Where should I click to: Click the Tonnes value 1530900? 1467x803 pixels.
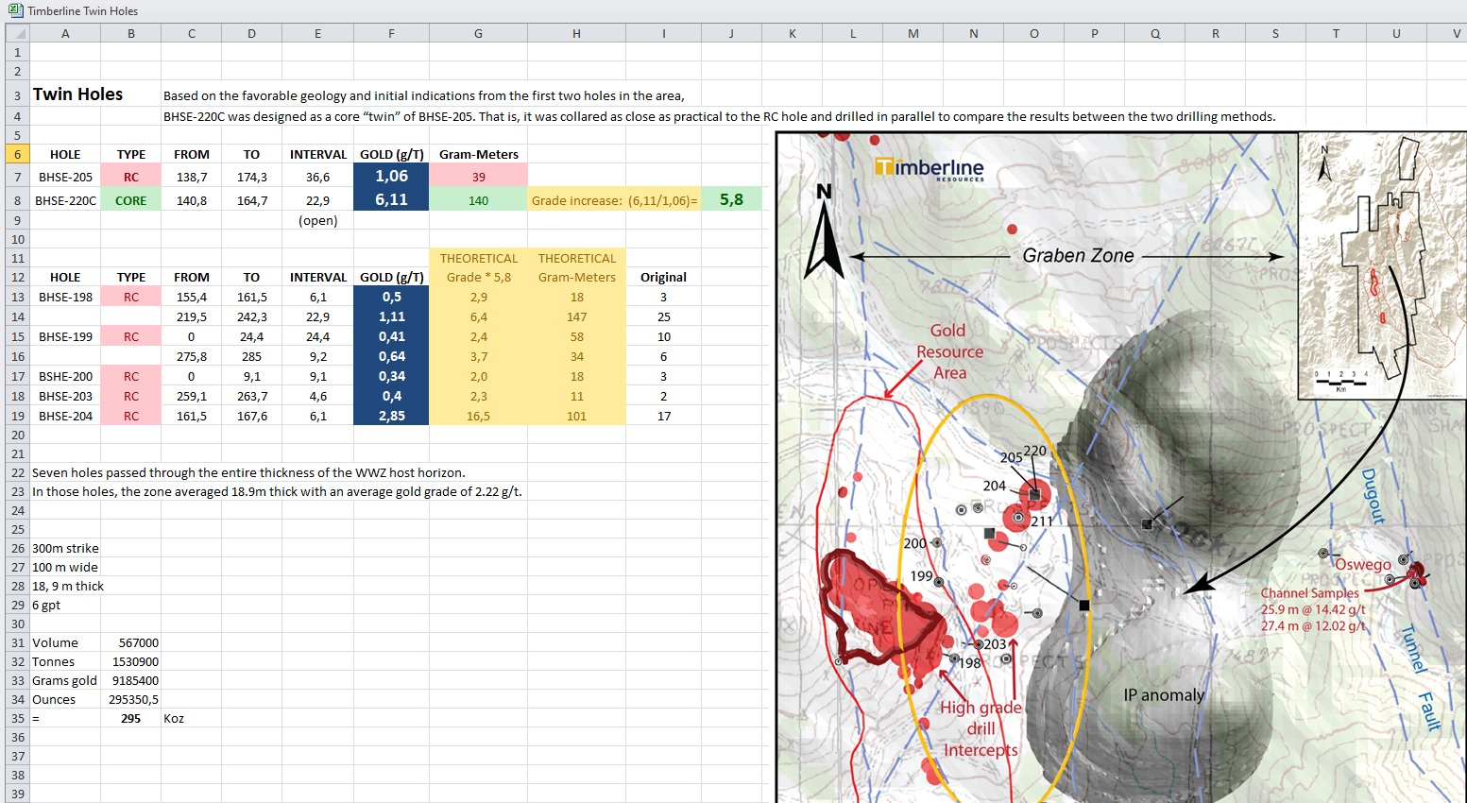pyautogui.click(x=131, y=661)
